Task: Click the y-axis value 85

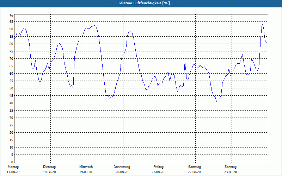Action: tap(11, 37)
